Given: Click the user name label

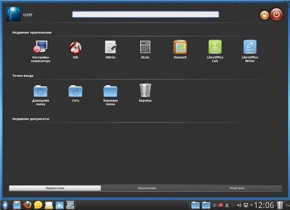Looking at the screenshot, I should [x=28, y=14].
